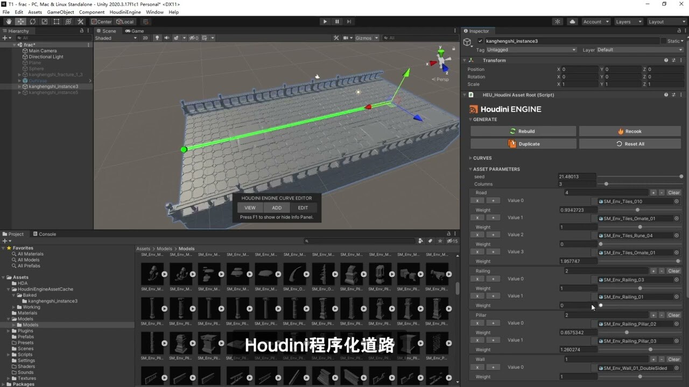Click the scene view camera settings icon
Screen dimensions: 689x387
click(x=346, y=38)
